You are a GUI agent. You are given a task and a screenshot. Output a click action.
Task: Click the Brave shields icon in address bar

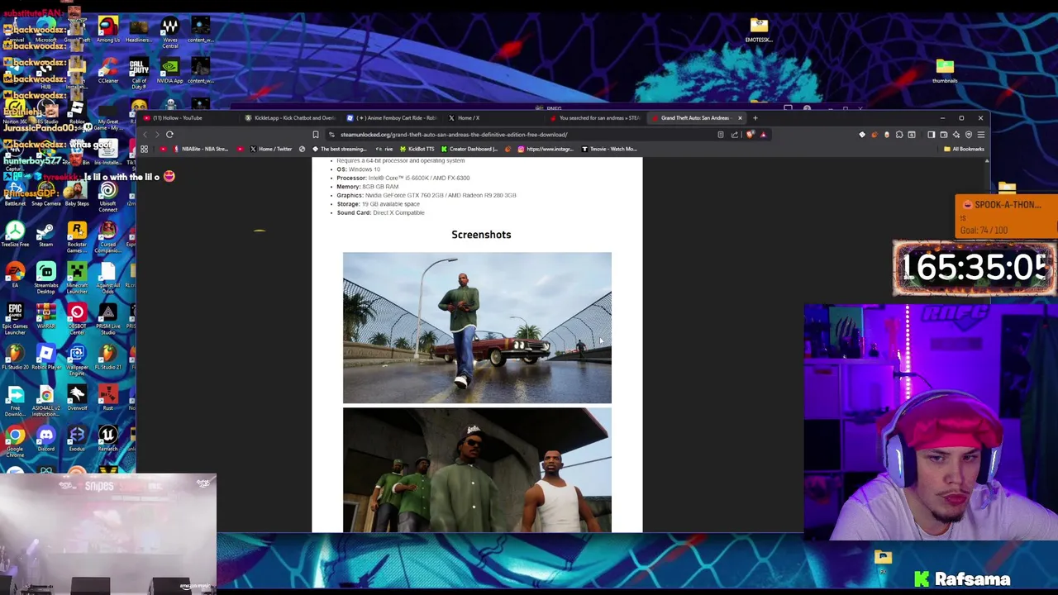pos(750,135)
